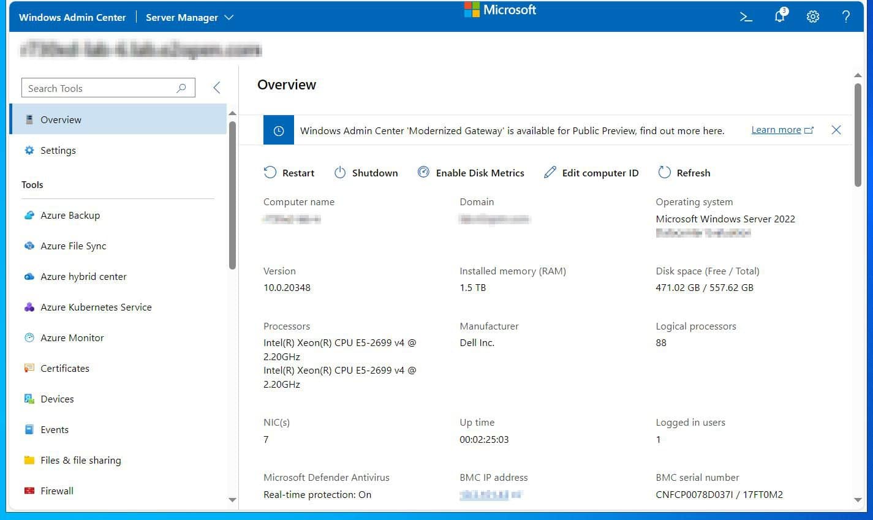Open the PowerShell console icon
Viewport: 873px width, 520px height.
746,17
